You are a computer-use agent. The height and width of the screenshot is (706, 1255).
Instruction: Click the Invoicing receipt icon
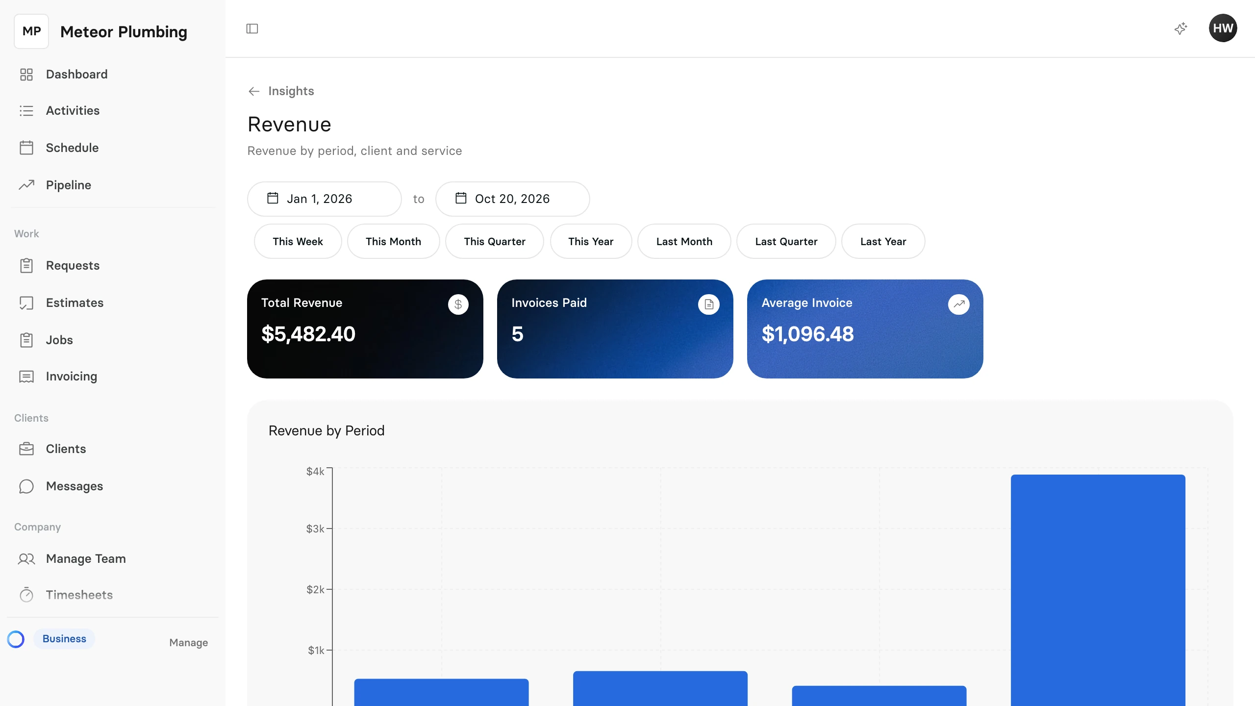tap(26, 377)
